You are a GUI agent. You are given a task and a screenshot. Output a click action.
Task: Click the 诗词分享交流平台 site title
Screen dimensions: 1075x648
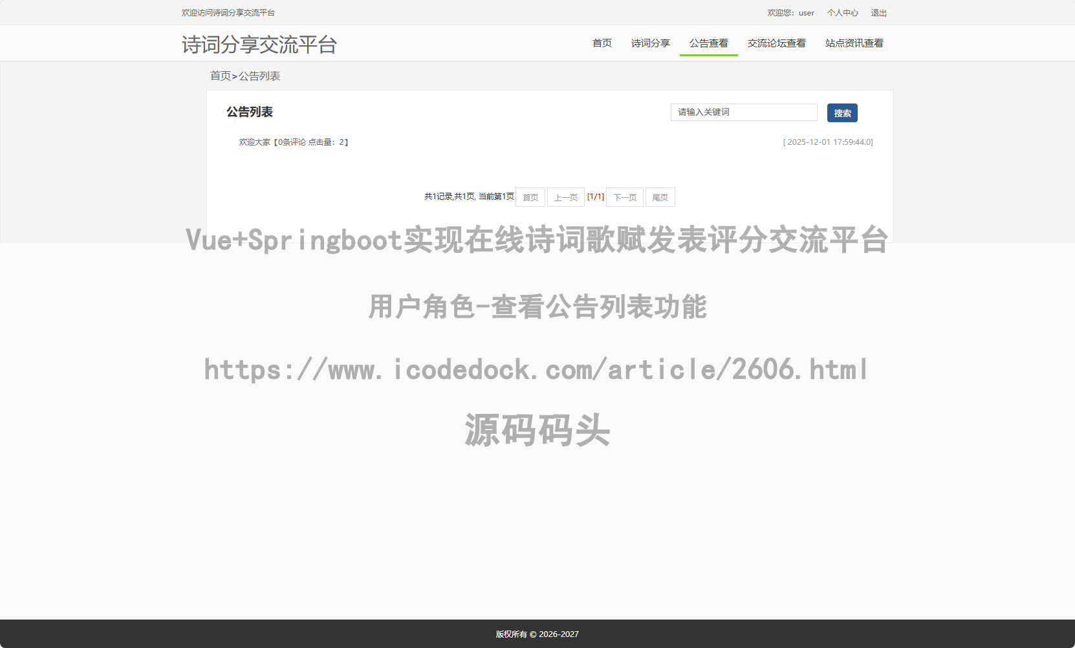tap(259, 45)
